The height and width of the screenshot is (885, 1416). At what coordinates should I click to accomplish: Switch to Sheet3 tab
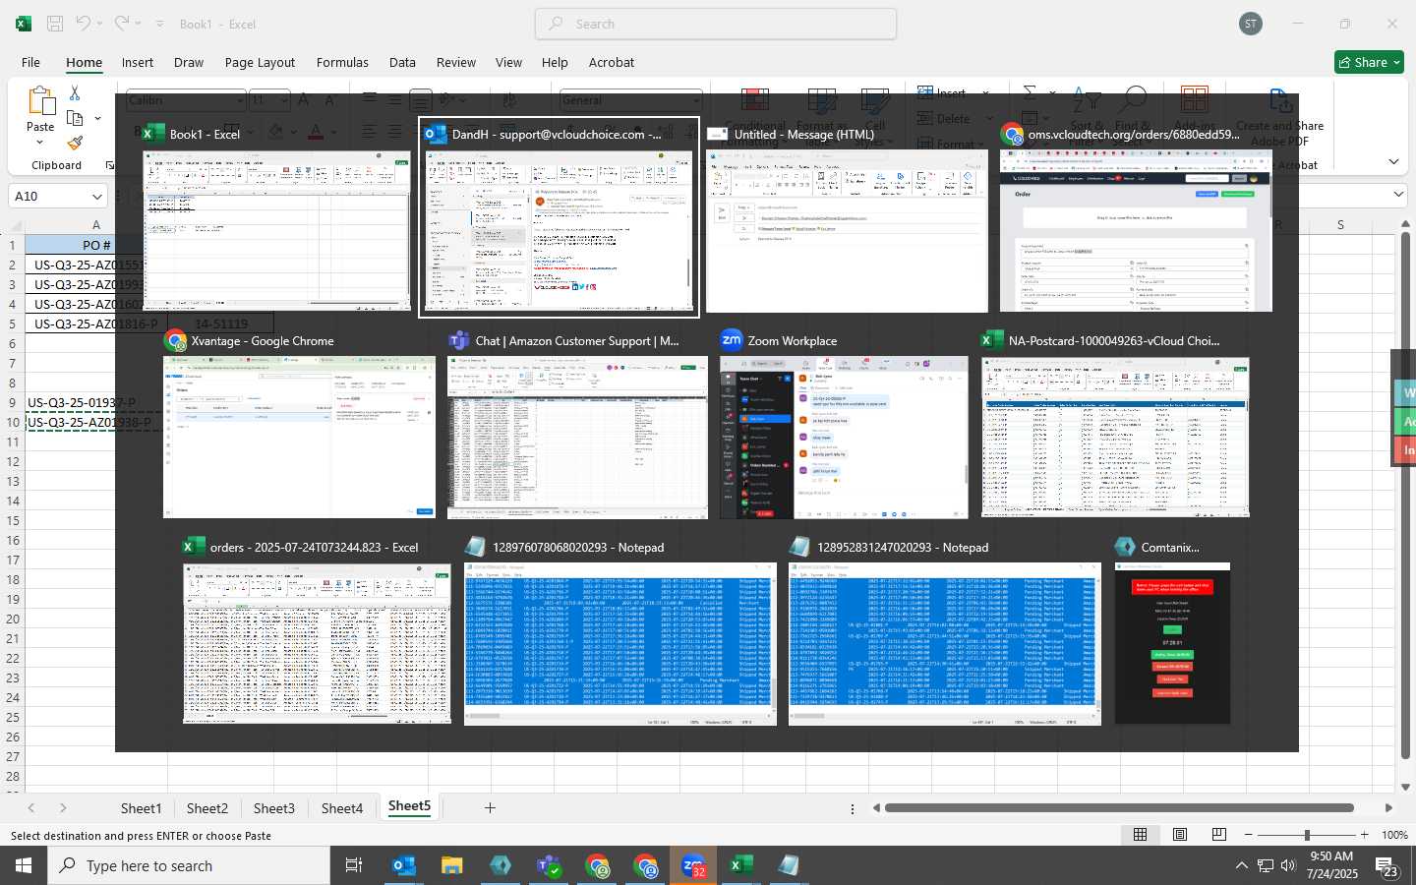[273, 808]
